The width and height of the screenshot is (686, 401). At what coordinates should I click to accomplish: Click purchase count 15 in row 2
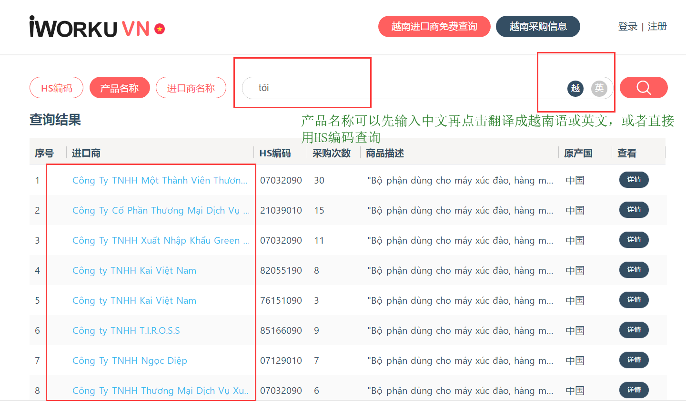click(319, 210)
